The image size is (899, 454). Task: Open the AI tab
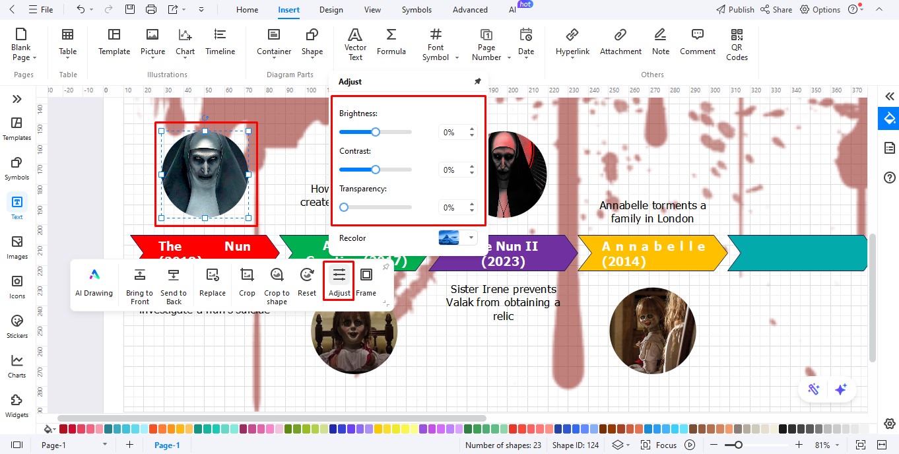click(513, 10)
